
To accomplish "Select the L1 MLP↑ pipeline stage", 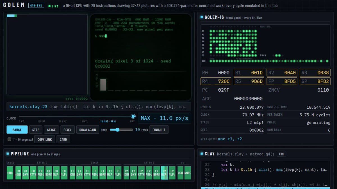I will pos(110,173).
